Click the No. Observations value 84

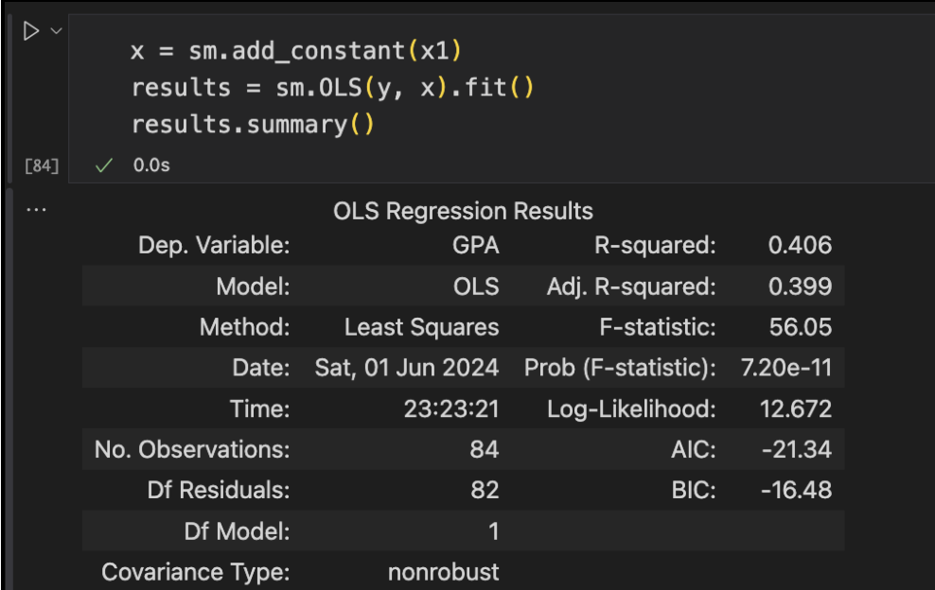click(x=485, y=449)
